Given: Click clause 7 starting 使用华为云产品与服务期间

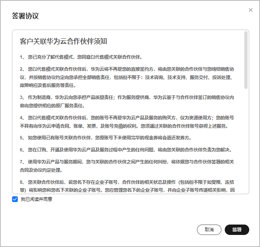Looking at the screenshot, I should pos(127,166).
